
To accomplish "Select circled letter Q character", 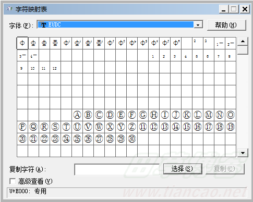I will (x=33, y=127).
